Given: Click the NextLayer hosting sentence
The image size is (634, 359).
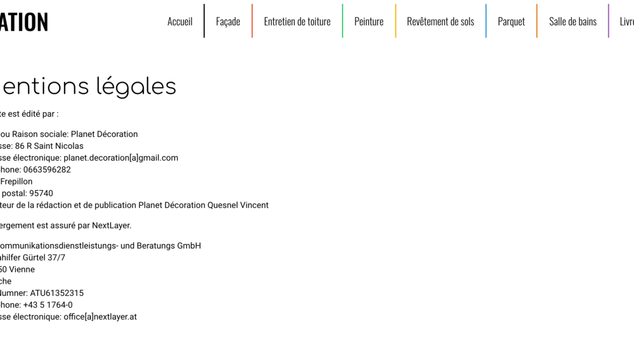Looking at the screenshot, I should tap(66, 226).
